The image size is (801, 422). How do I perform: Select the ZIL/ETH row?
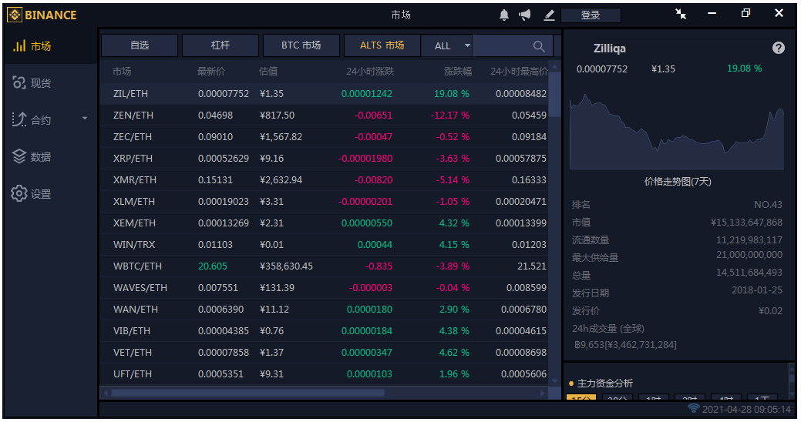pos(324,94)
